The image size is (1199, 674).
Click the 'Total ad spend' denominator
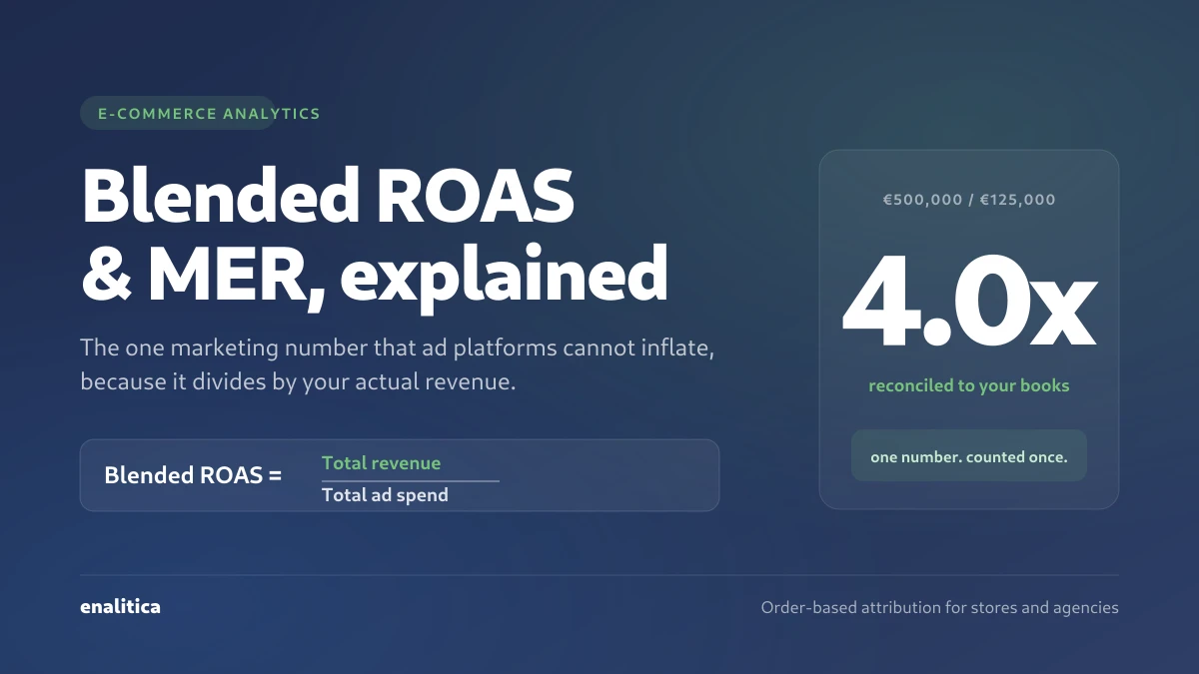click(x=385, y=494)
